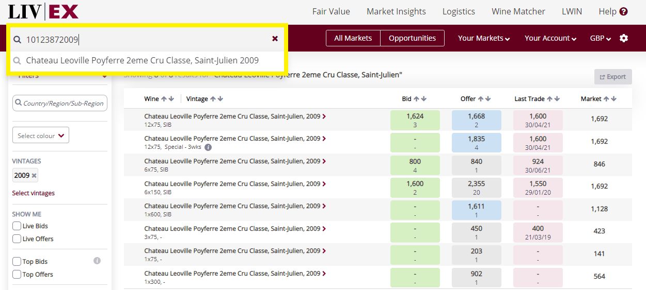
Task: Open the Market Insights menu
Action: coord(396,11)
